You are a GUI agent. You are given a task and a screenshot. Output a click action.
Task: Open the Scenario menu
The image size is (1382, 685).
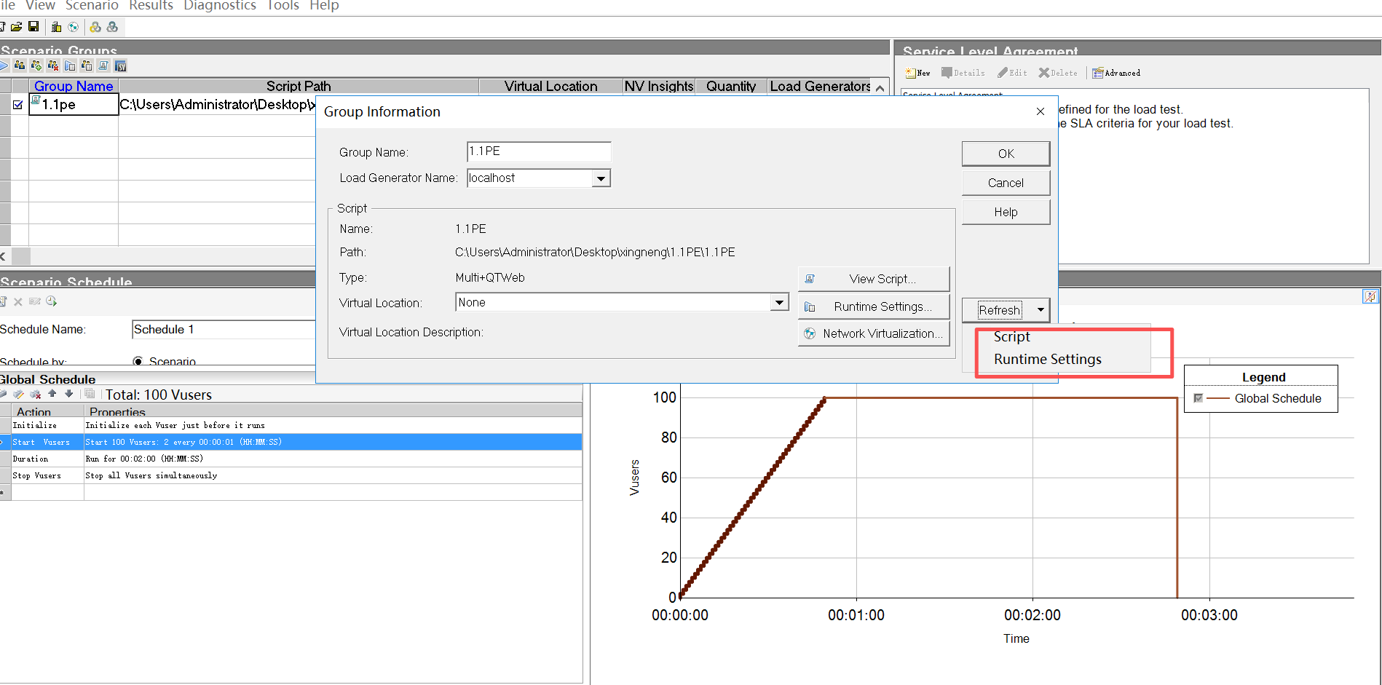(92, 6)
